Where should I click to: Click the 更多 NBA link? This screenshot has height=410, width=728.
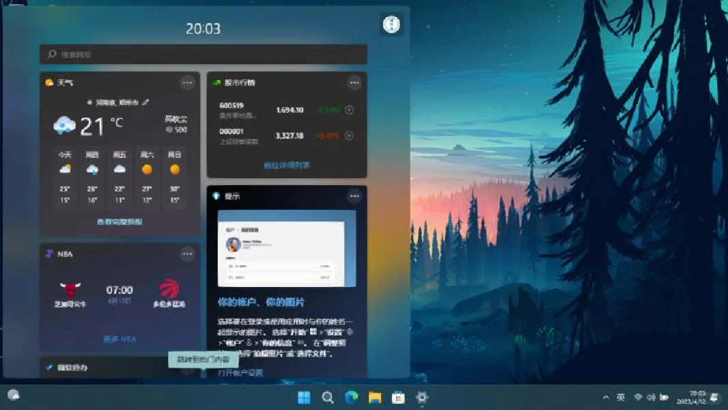click(119, 338)
